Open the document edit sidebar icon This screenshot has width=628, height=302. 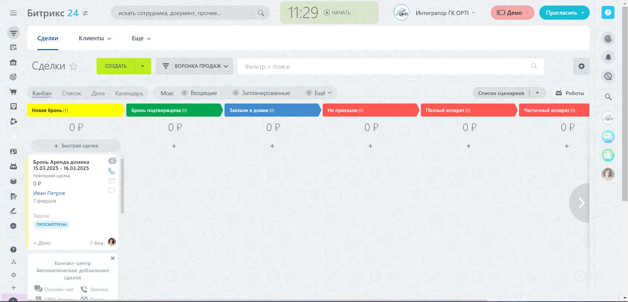[x=13, y=197]
